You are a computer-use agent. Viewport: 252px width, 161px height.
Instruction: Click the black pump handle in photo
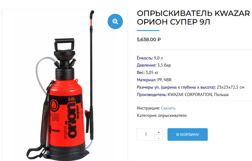[65, 44]
